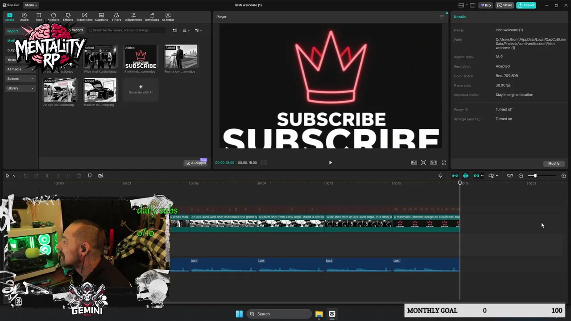Switch to the Templates tab
Image resolution: width=571 pixels, height=321 pixels.
tap(152, 17)
